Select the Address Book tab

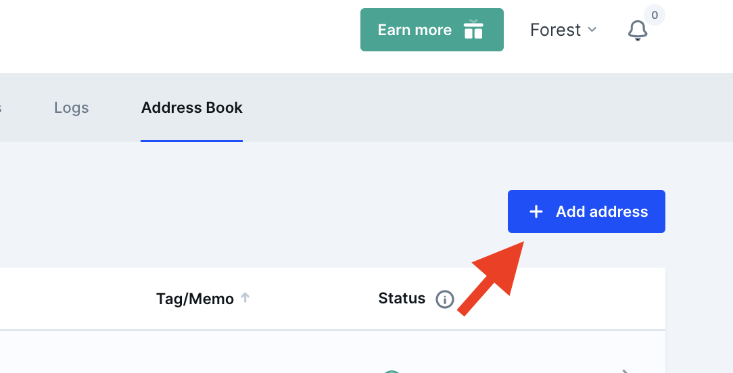tap(191, 107)
